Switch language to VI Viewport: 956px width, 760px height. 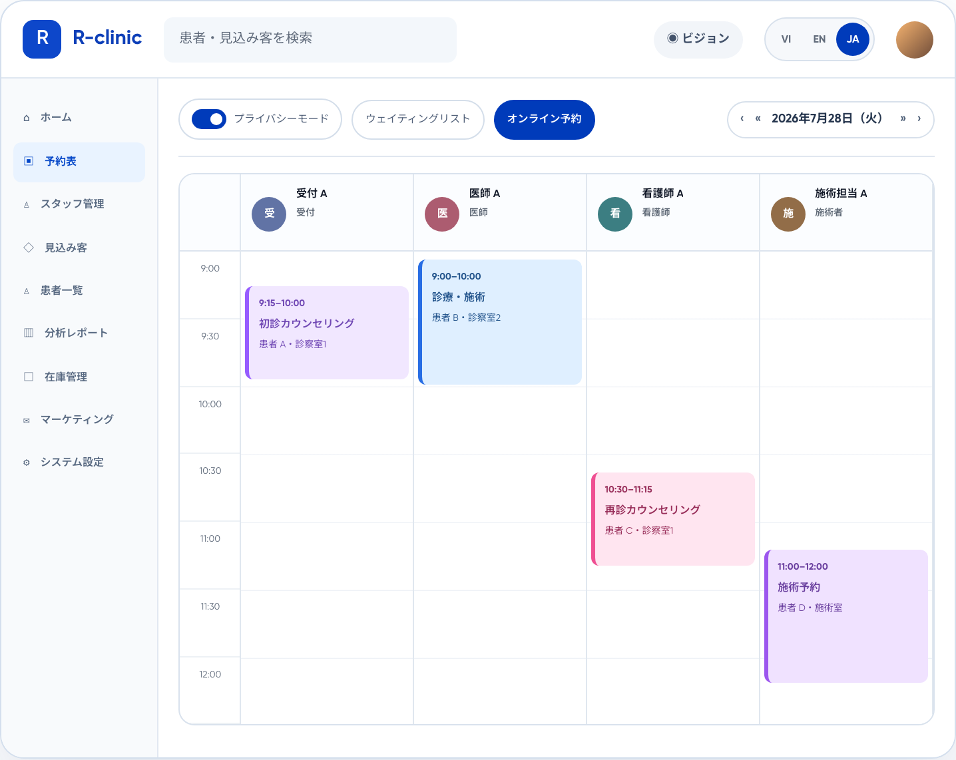tap(786, 39)
